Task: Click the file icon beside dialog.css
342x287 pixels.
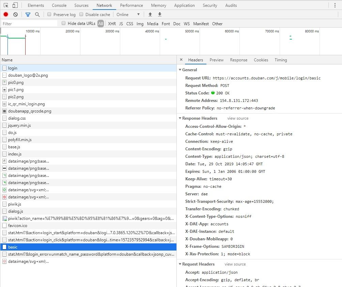Action: 4,118
